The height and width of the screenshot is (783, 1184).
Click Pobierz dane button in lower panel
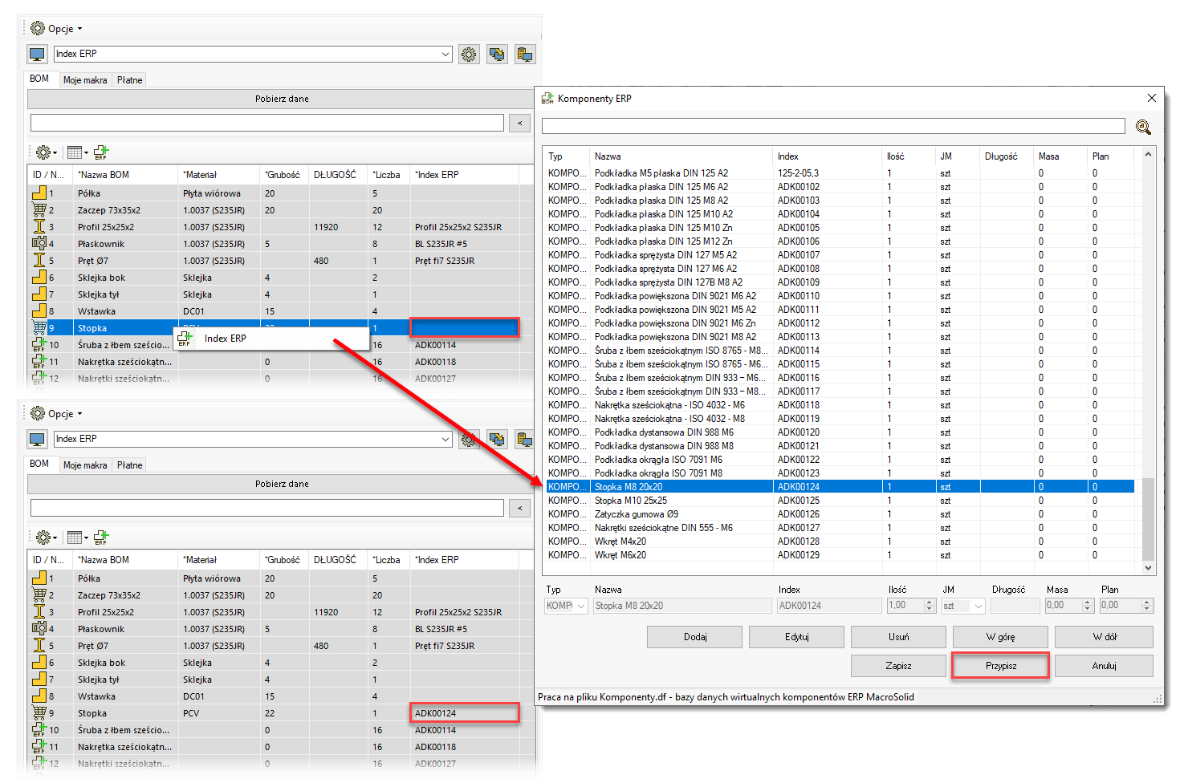pos(282,484)
